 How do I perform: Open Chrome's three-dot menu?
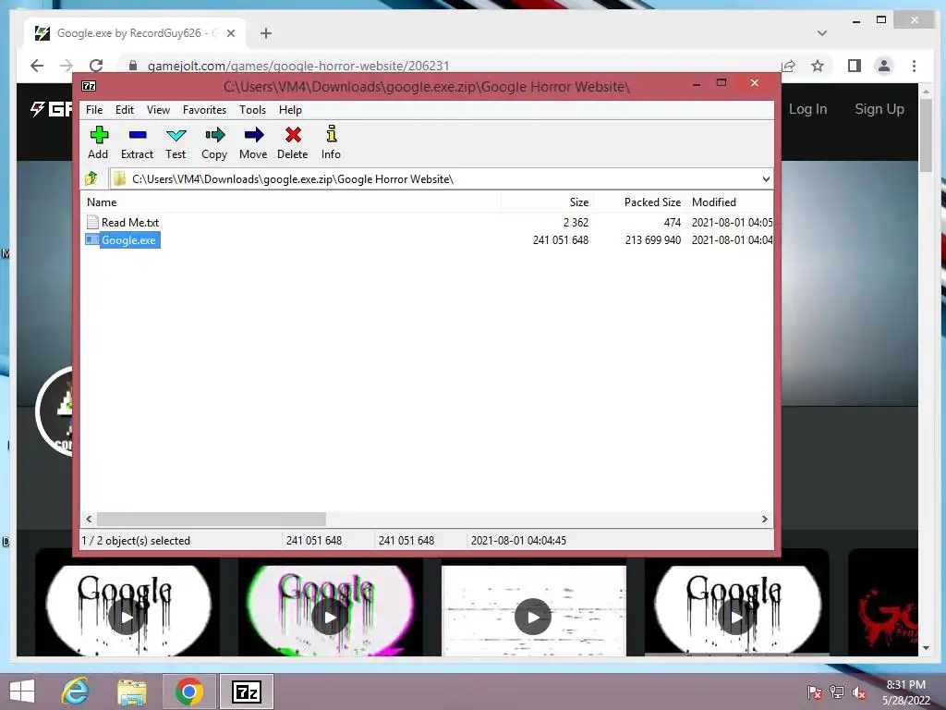coord(914,66)
